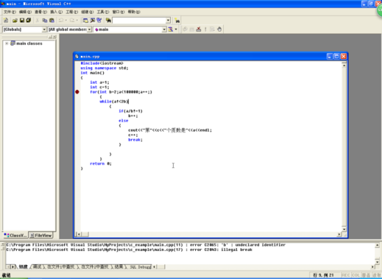Click the illegal break error line
The height and width of the screenshot is (279, 382).
(129, 250)
